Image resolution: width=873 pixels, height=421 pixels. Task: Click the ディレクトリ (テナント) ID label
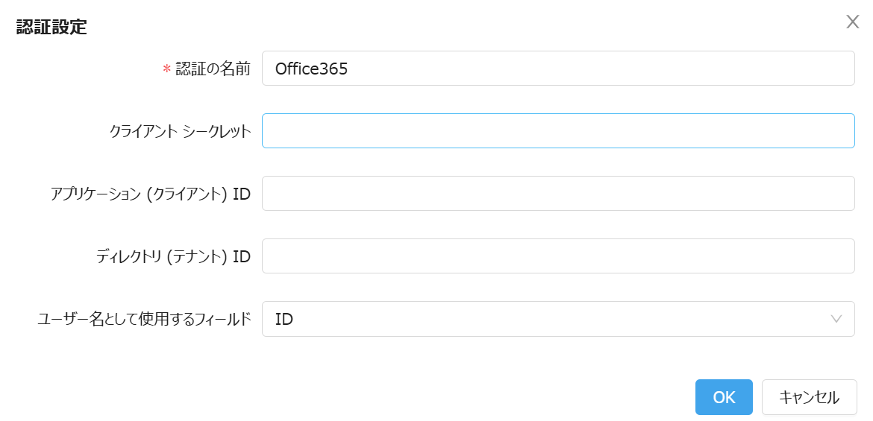[173, 257]
